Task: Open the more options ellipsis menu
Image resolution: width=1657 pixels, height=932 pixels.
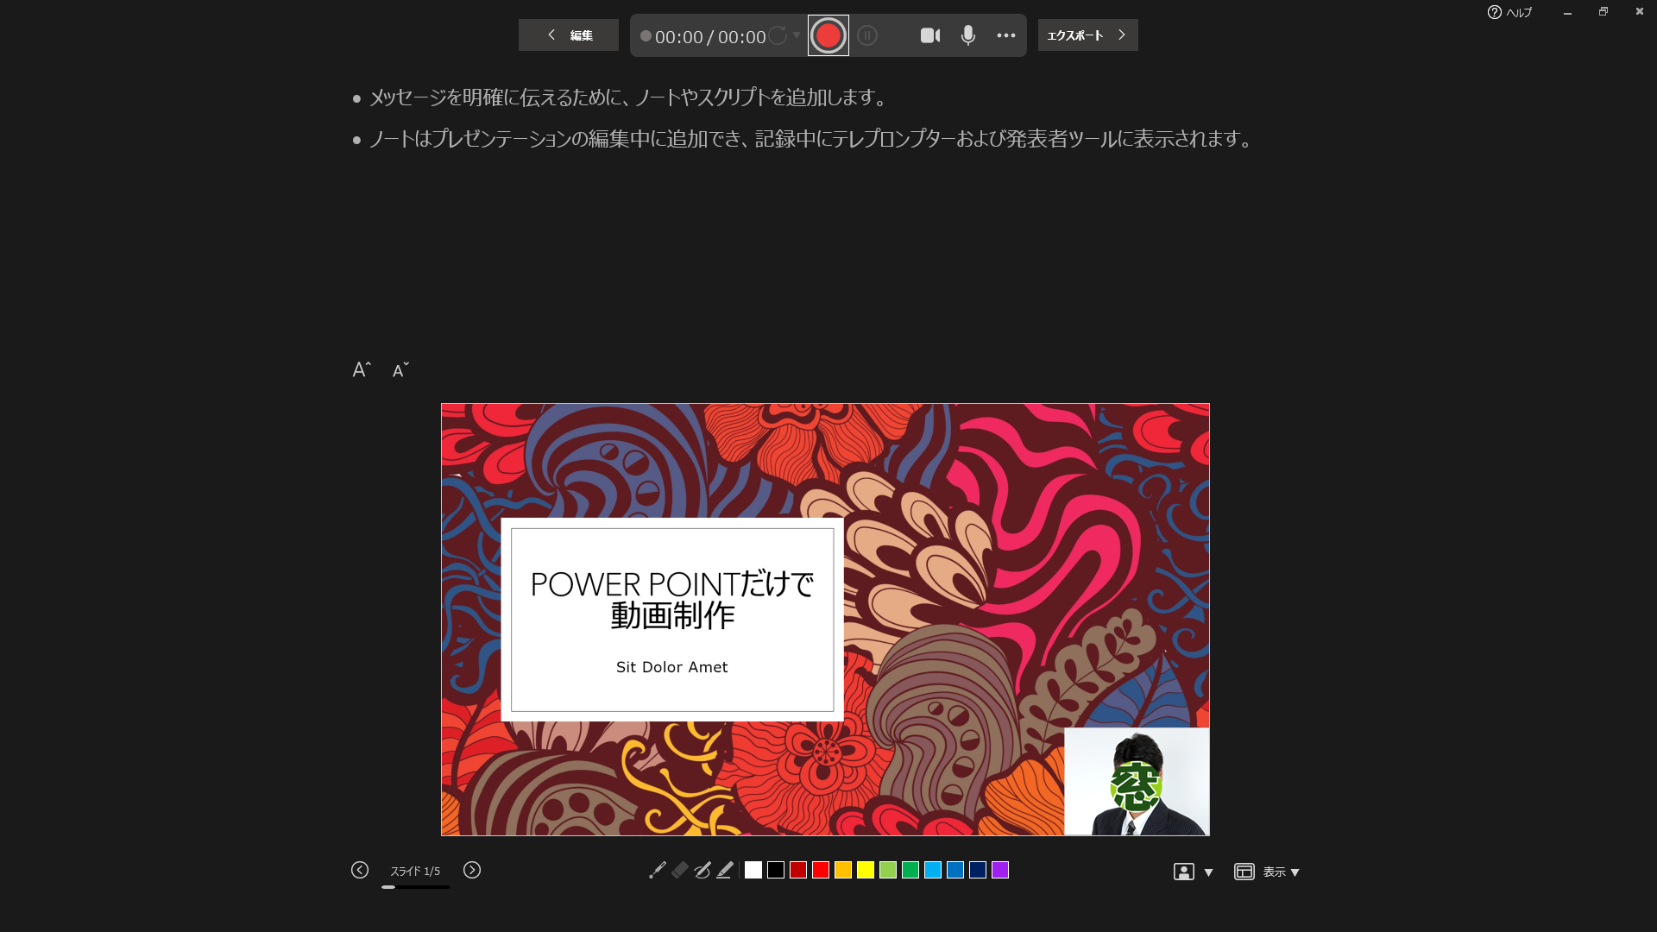Action: pyautogui.click(x=1006, y=35)
